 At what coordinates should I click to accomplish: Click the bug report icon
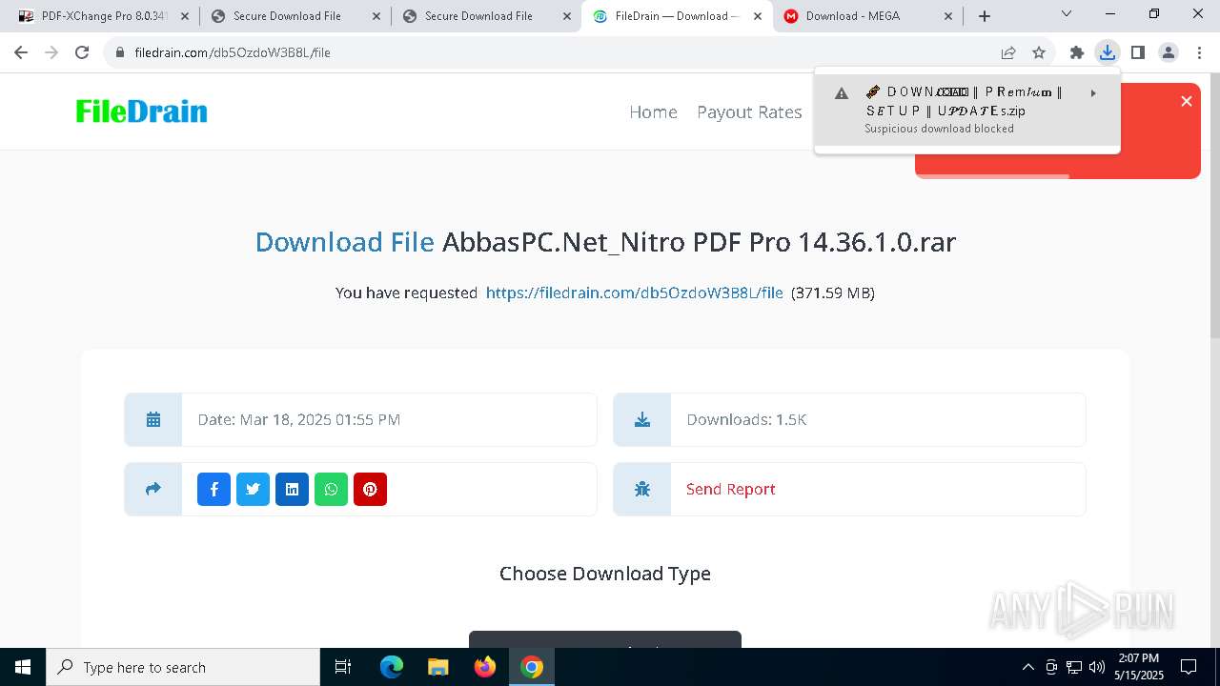point(642,489)
